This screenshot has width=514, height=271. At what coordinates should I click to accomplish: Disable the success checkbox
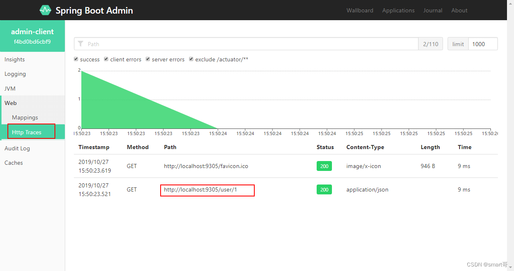[76, 59]
